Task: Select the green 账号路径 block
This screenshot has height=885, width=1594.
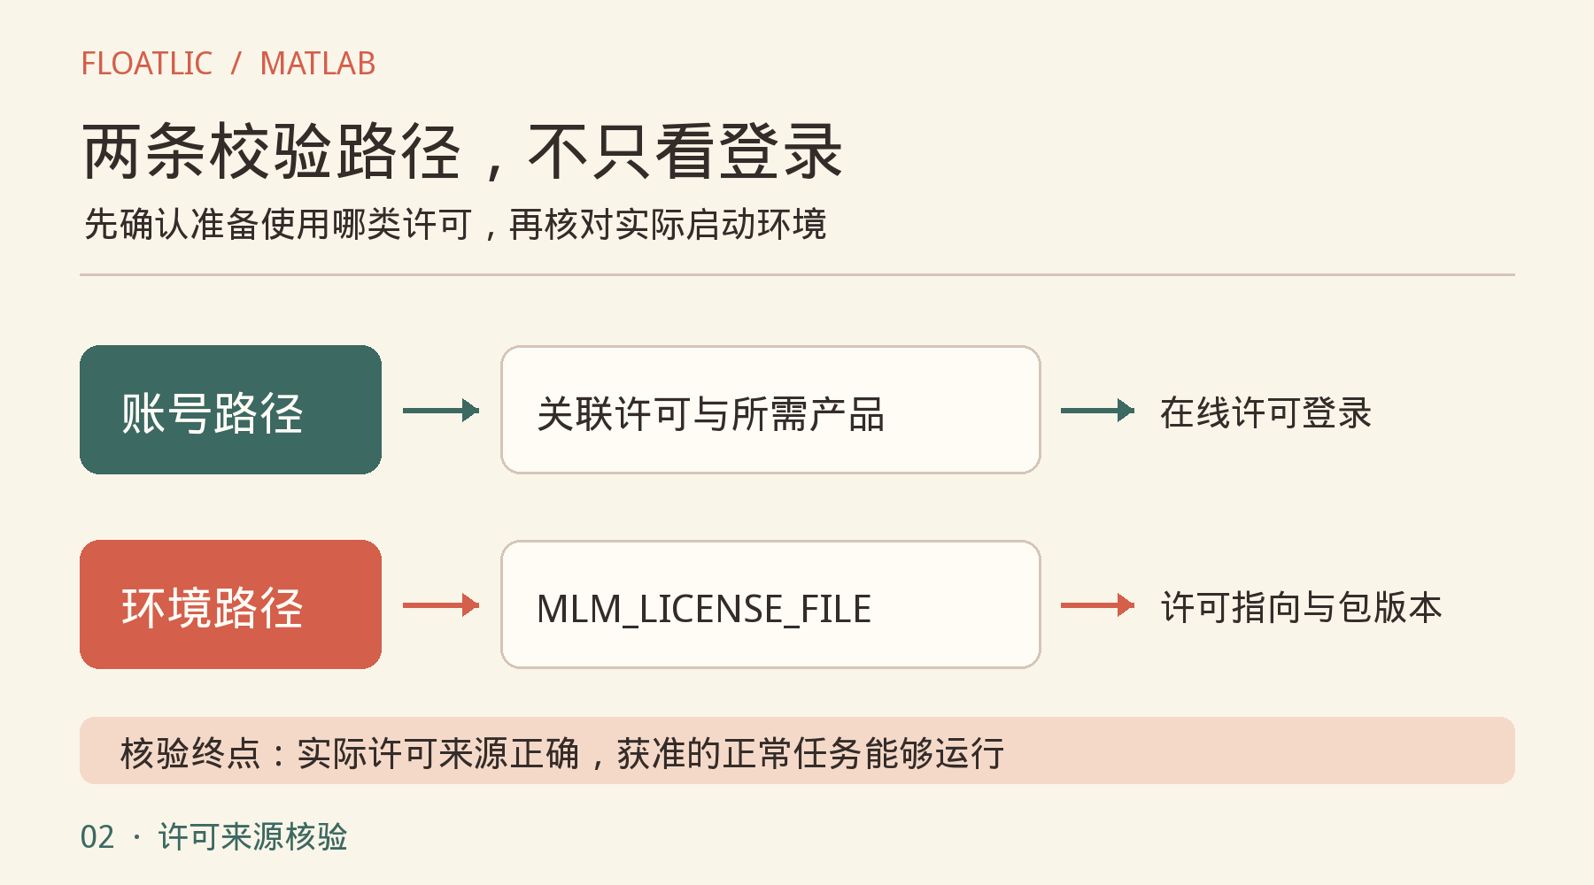Action: 230,410
